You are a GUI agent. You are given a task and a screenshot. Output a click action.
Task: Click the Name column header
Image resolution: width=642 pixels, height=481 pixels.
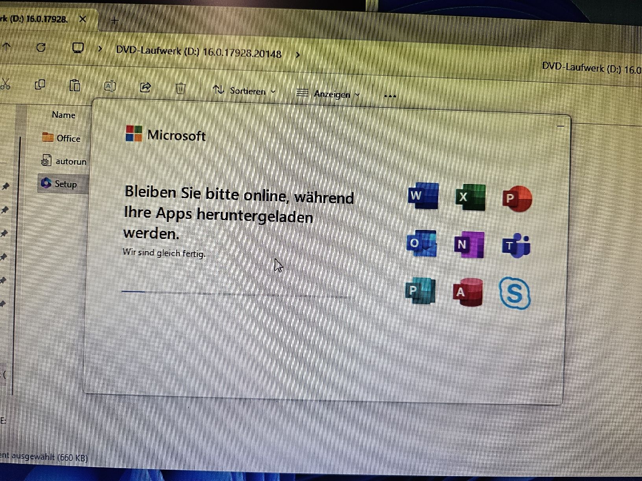tap(63, 115)
